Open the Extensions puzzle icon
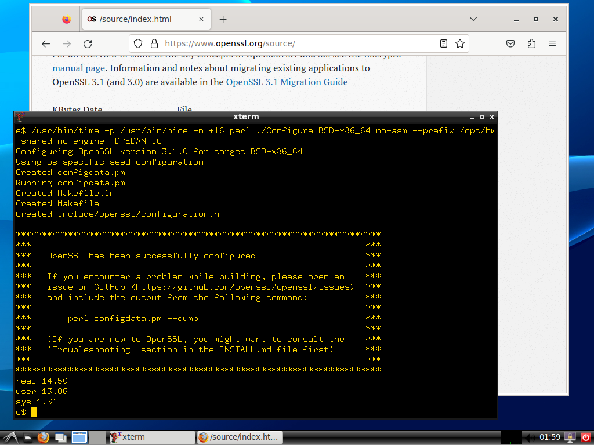This screenshot has height=445, width=594. [x=531, y=43]
